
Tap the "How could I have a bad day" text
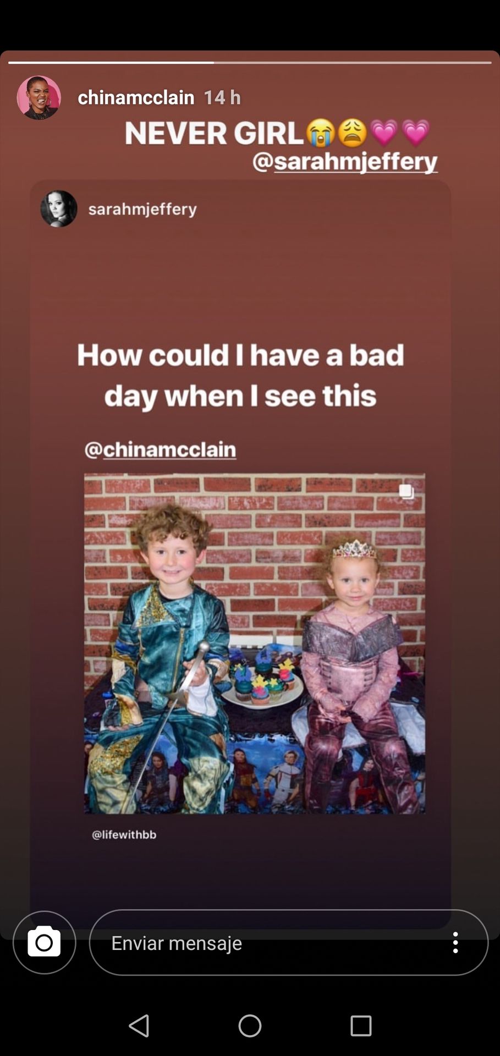pyautogui.click(x=240, y=375)
